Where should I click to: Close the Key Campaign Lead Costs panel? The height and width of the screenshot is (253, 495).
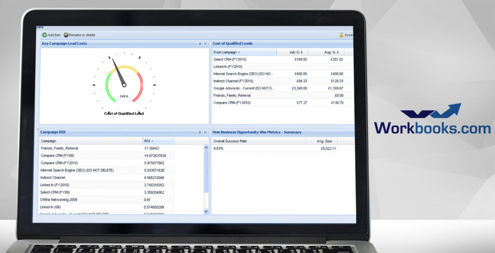(205, 44)
